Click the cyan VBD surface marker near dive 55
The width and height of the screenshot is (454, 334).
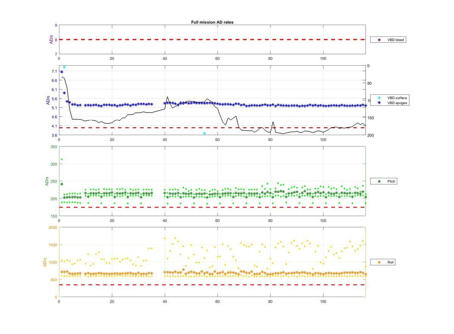click(x=204, y=134)
